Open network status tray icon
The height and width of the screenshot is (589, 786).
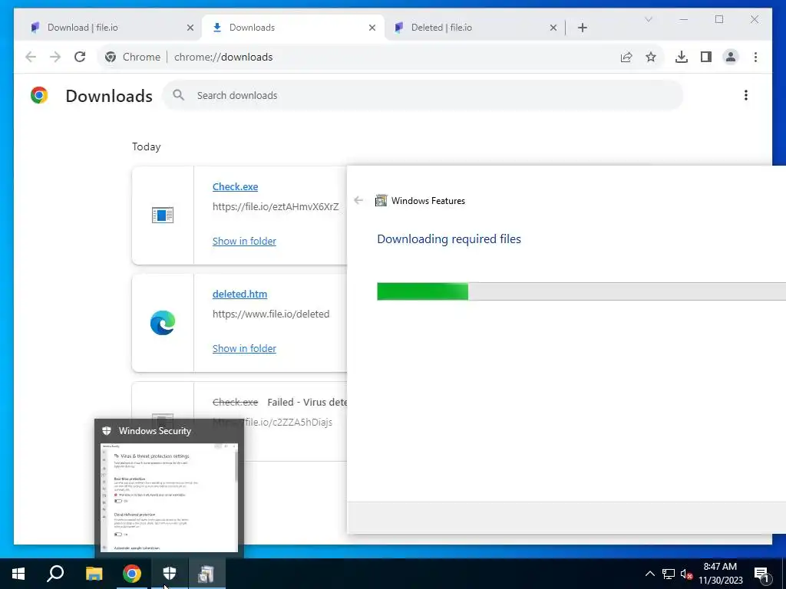669,574
